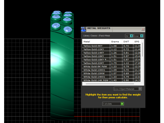
Task: Select the Yellow Gold:18KY row
Action: click(111, 56)
